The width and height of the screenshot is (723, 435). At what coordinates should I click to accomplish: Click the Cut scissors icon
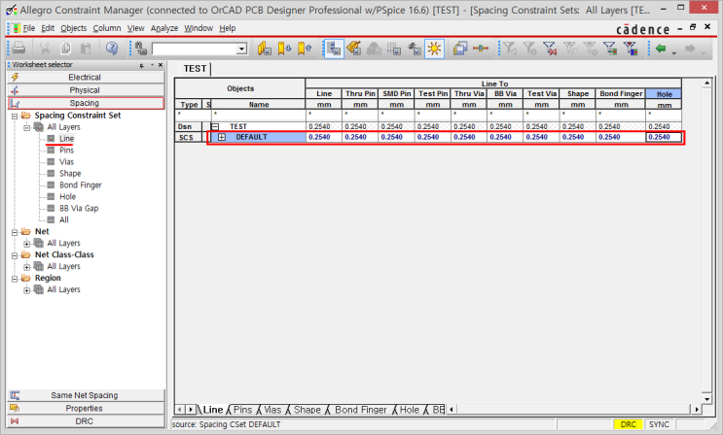[45, 49]
